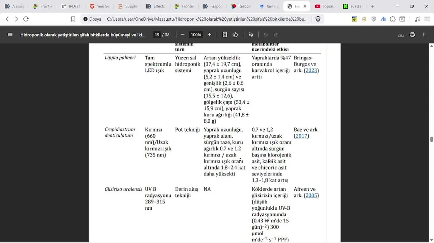This screenshot has height=243, width=434.
Task: Select 'Yapraklarda %47 oranında karvakrol' text
Action: click(271, 64)
